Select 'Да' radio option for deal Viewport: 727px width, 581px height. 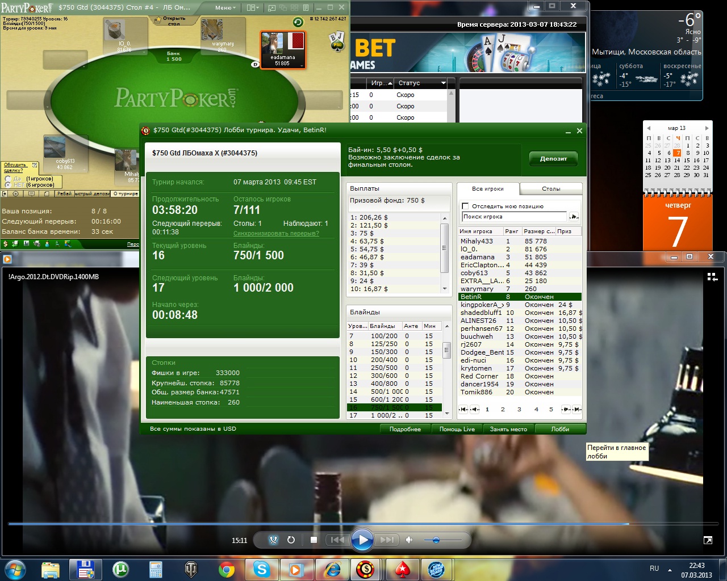click(8, 179)
